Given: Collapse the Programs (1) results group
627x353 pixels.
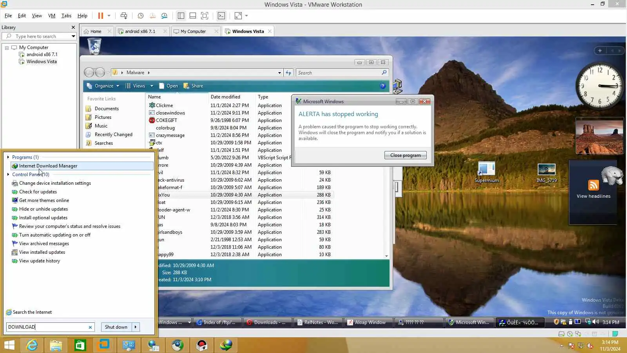Looking at the screenshot, I should (8, 157).
